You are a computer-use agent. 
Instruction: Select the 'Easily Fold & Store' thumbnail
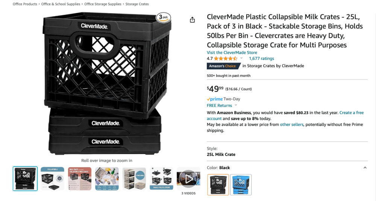[161, 178]
